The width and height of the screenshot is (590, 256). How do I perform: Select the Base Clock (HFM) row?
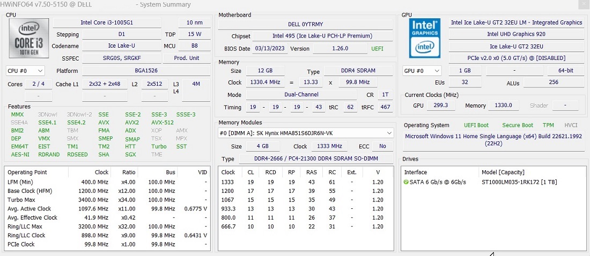click(107, 191)
